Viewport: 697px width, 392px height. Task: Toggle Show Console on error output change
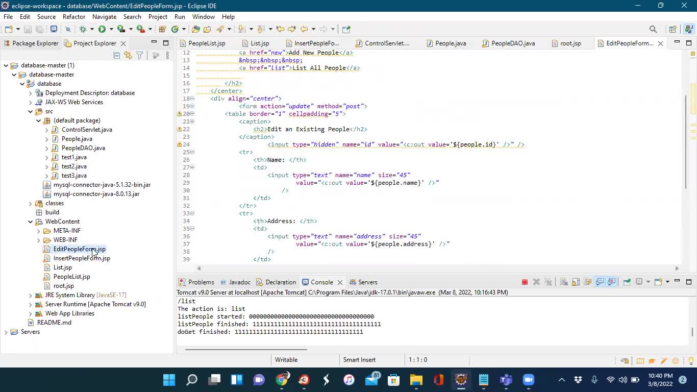point(612,282)
